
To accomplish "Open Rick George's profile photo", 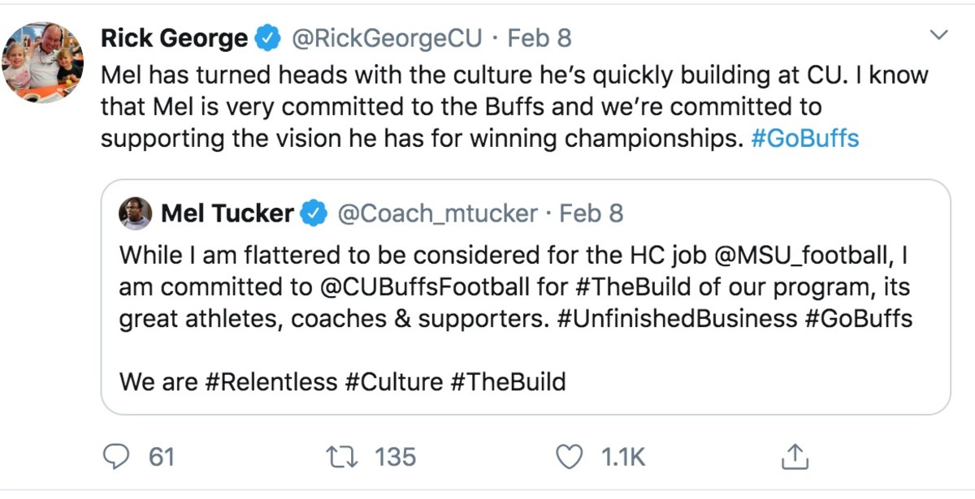I will (x=42, y=62).
